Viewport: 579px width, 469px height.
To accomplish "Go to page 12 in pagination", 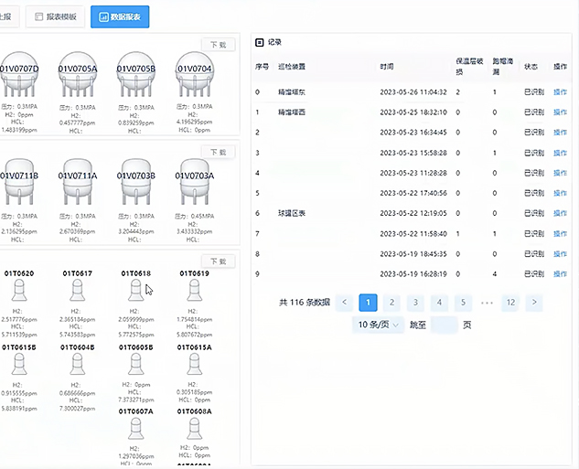I will pos(510,302).
